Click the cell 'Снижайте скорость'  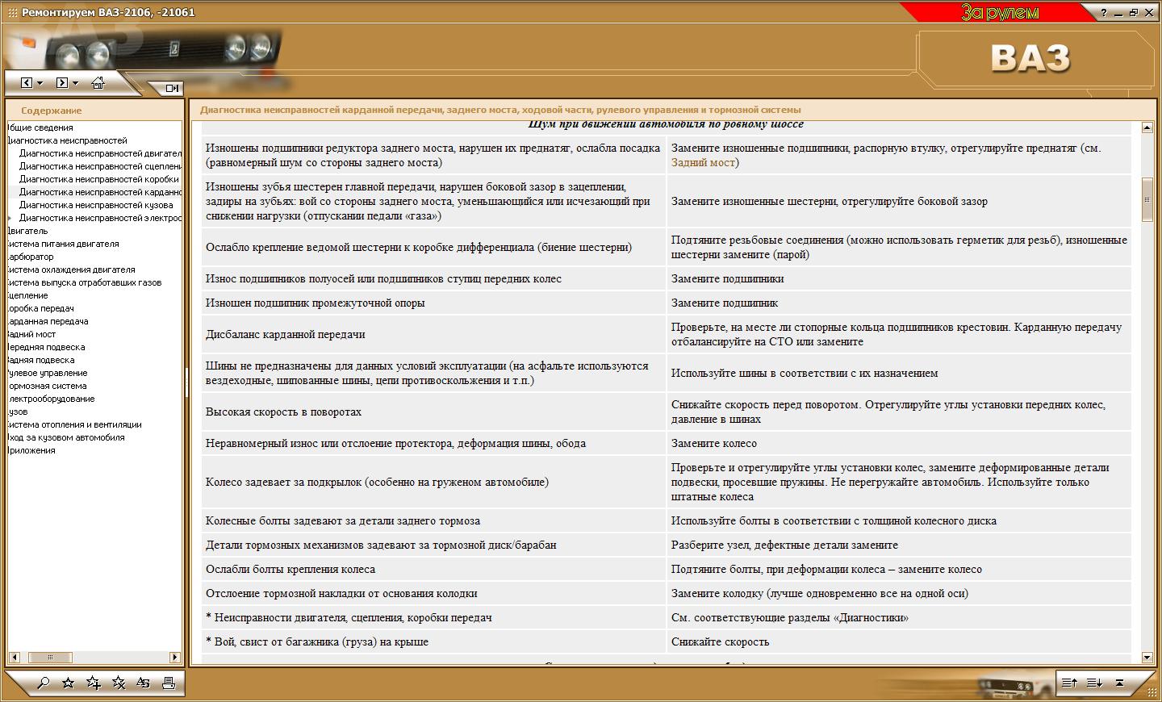(721, 641)
